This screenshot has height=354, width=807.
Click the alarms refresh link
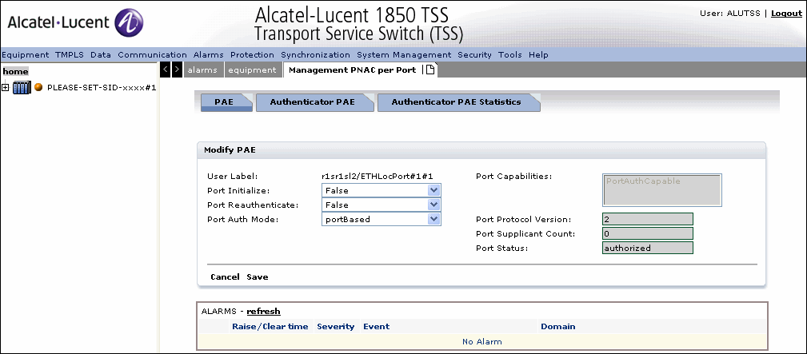pyautogui.click(x=263, y=312)
